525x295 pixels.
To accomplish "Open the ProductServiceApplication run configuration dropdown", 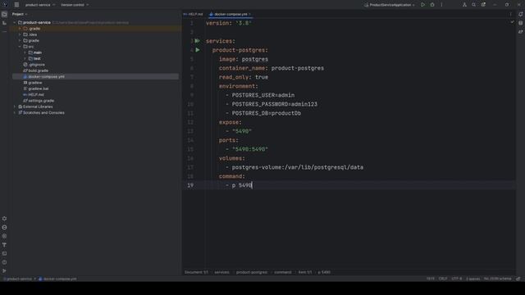I will click(x=390, y=5).
